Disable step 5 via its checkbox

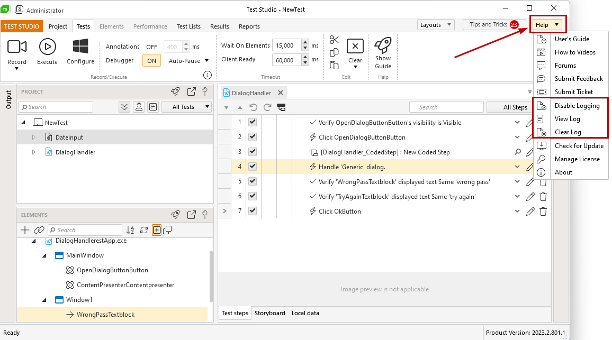point(253,181)
